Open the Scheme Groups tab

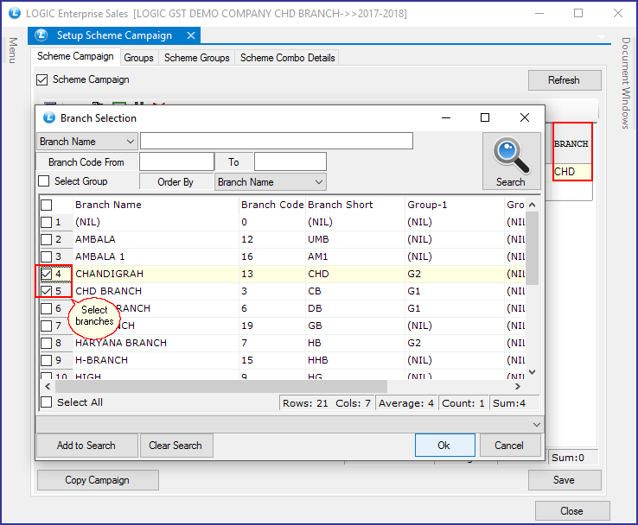pos(196,58)
